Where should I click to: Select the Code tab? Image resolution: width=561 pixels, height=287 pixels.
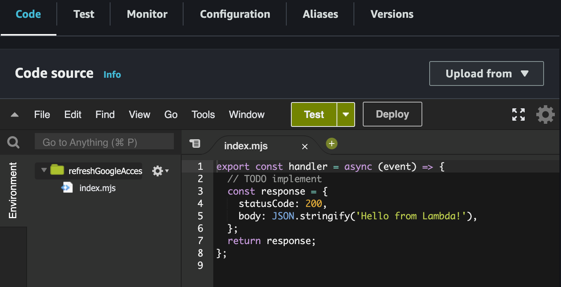click(28, 14)
